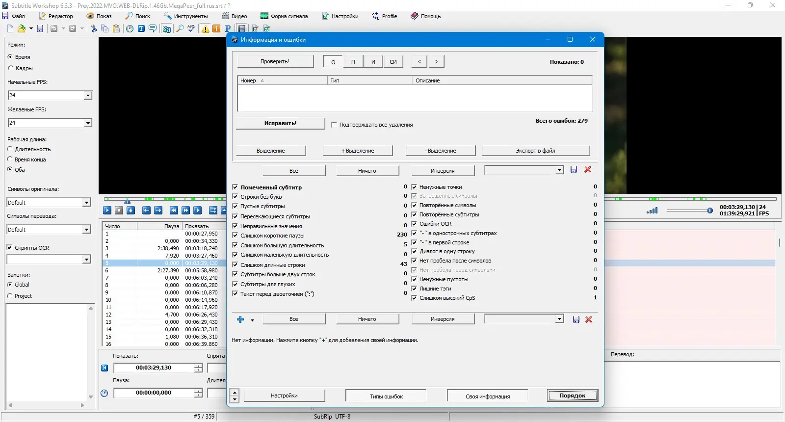Open search with the magnifying glass icon
This screenshot has height=422, width=785.
click(x=180, y=28)
